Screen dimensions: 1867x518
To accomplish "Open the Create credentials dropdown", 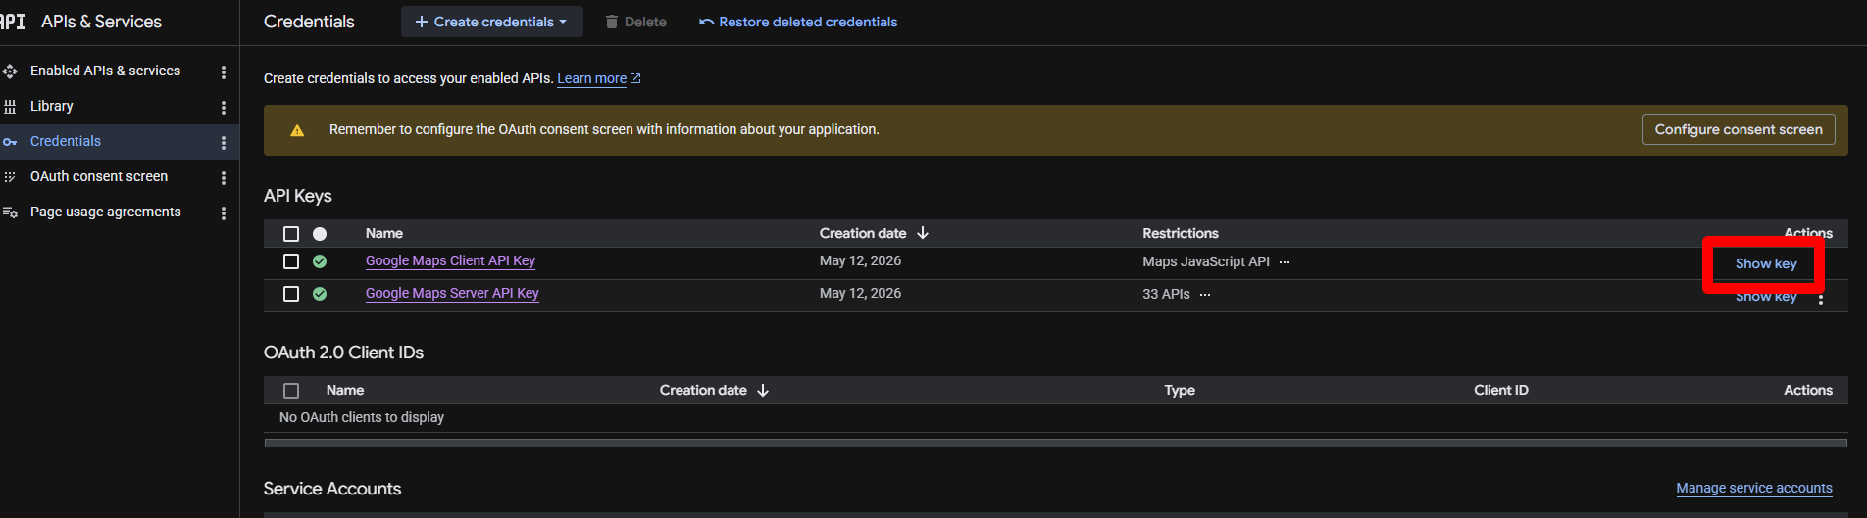I will tap(492, 22).
